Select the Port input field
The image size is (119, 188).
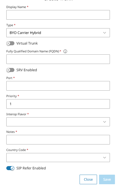(x=58, y=86)
